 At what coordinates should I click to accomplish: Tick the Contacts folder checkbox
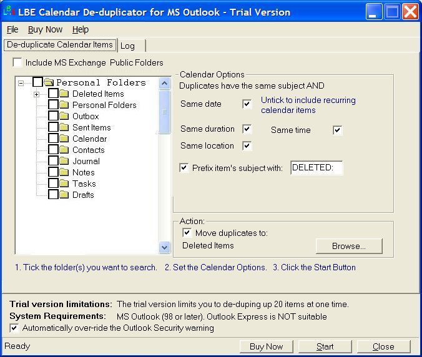[53, 150]
